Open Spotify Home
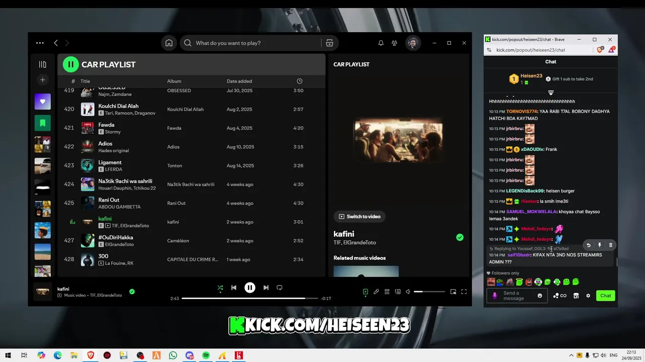Viewport: 645px width, 362px height. click(169, 43)
